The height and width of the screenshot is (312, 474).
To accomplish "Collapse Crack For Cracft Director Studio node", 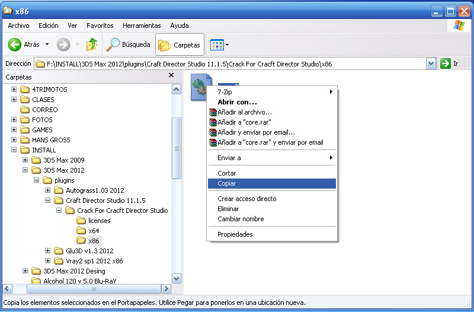I will click(59, 211).
